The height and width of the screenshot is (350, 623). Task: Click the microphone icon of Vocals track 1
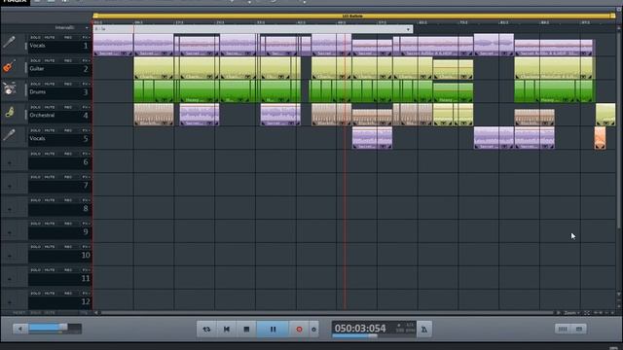coord(9,42)
